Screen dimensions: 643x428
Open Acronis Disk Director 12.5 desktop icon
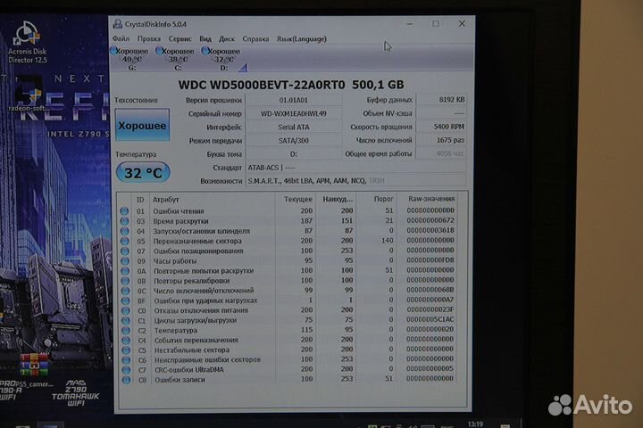(28, 43)
